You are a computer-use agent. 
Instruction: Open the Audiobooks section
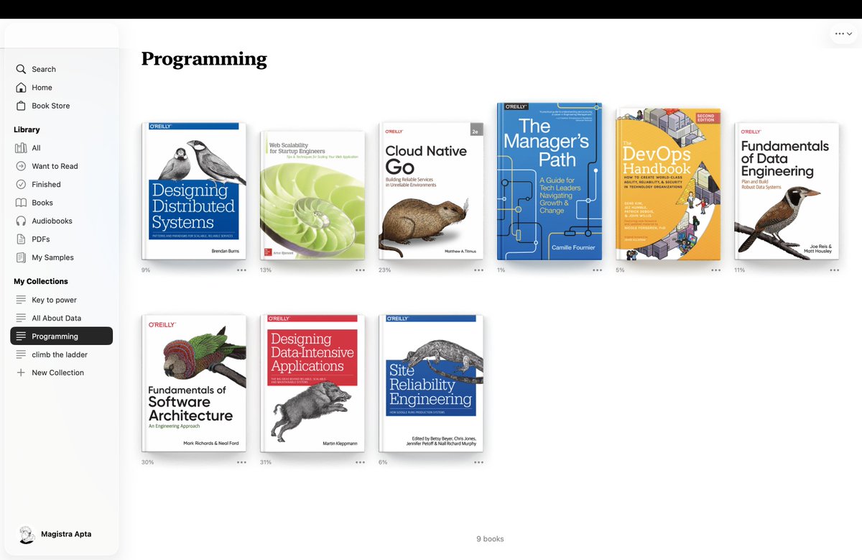click(x=52, y=221)
